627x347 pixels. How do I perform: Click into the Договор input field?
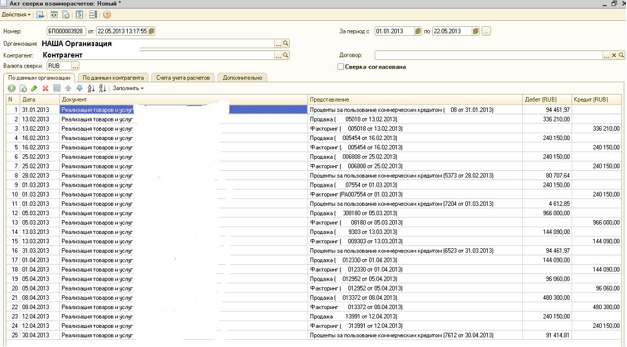pos(488,55)
